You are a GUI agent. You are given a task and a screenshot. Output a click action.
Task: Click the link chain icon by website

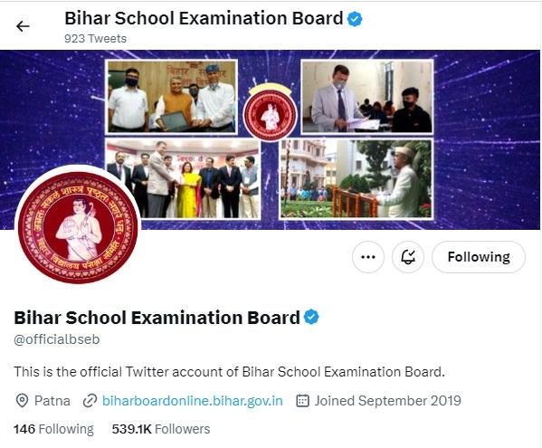point(90,401)
